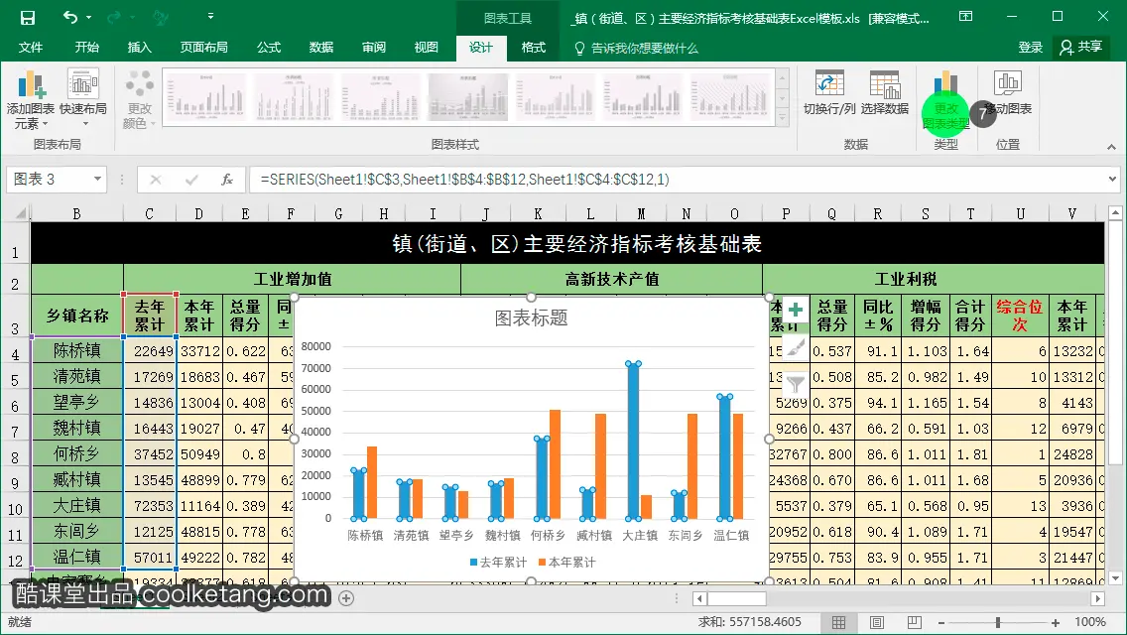Click the formula confirm checkmark icon
This screenshot has width=1127, height=635.
pyautogui.click(x=191, y=179)
